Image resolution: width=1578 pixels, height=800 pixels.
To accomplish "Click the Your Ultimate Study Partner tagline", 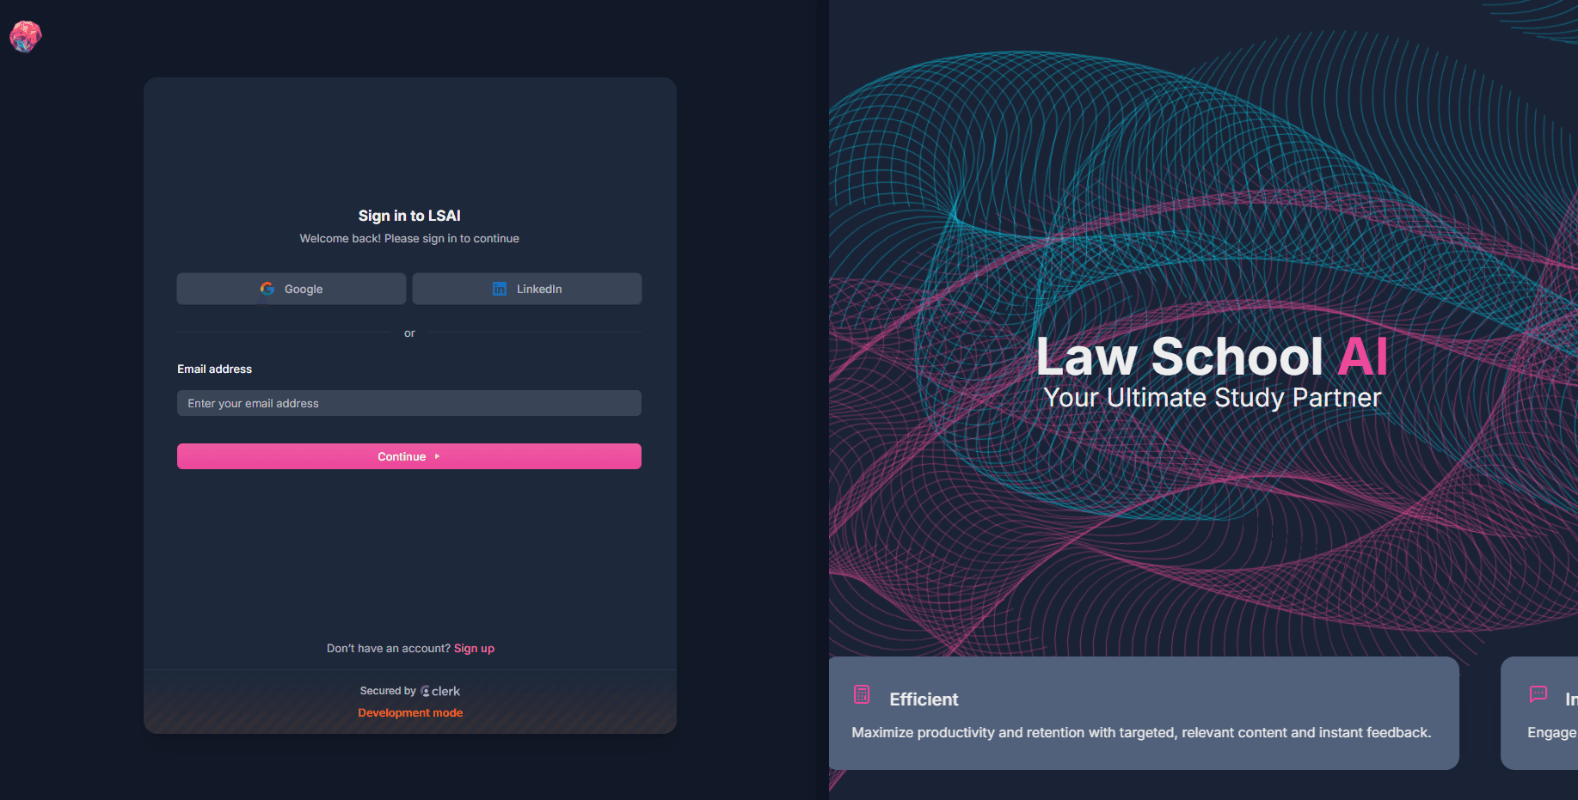I will pos(1212,398).
